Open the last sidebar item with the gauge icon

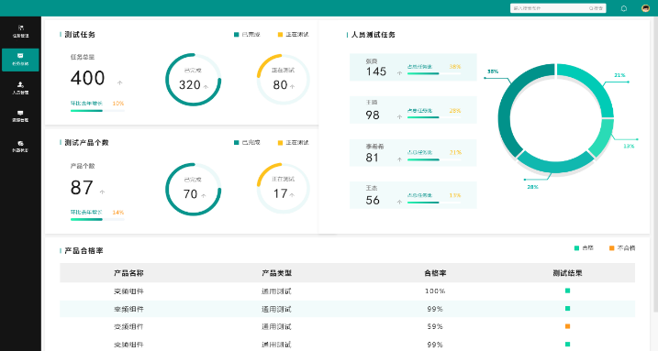tap(20, 147)
